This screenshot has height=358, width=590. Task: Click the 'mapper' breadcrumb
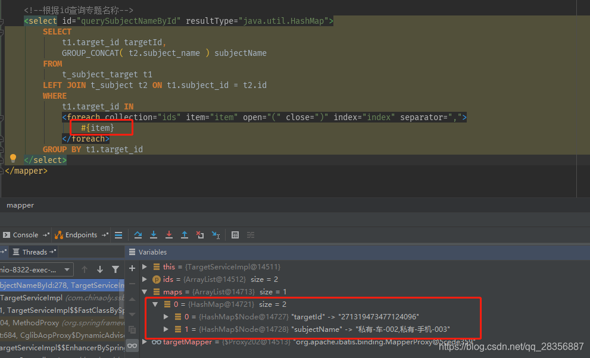coord(20,205)
